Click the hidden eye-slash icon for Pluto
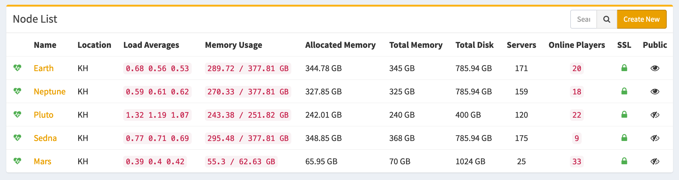Viewport: 679px width, 180px height. [655, 115]
